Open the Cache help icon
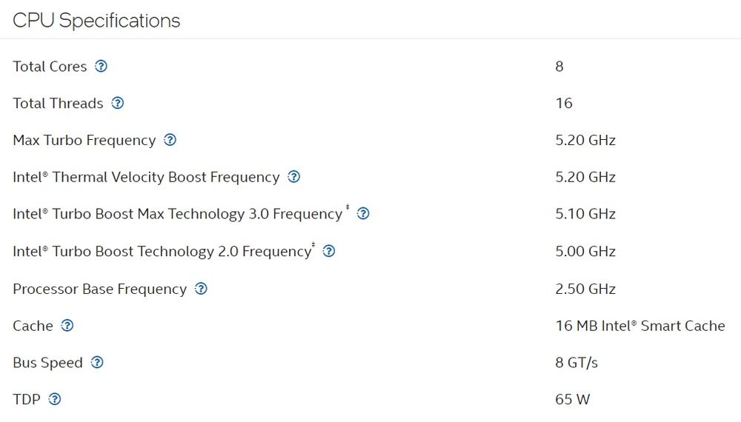This screenshot has height=422, width=741. click(x=67, y=326)
